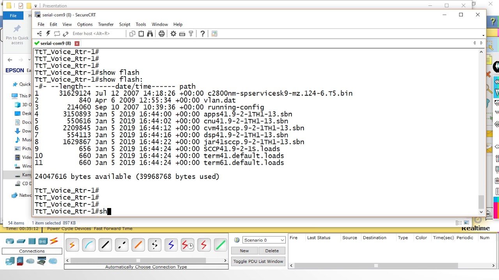The height and width of the screenshot is (280, 499).
Task: Click the Quick Connect lightning icon in SecureCRT
Action: pyautogui.click(x=48, y=34)
